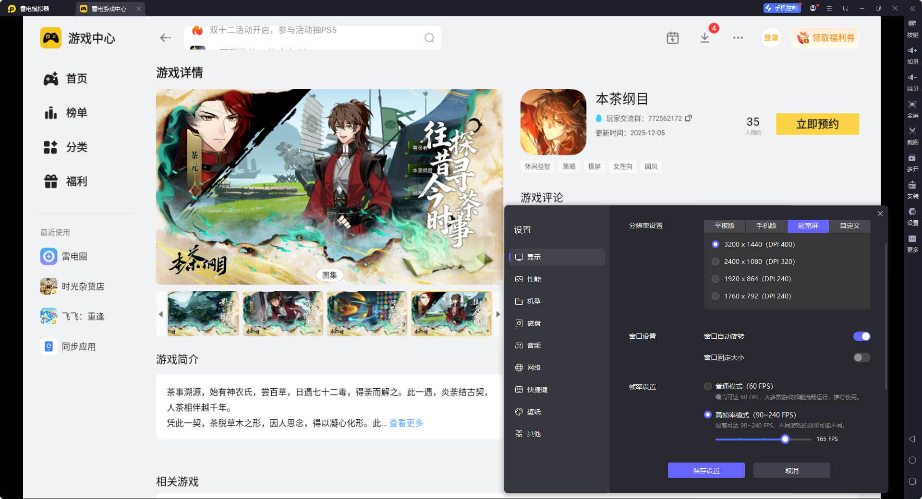This screenshot has width=922, height=499.
Task: Select 1920 x 864 (DPI 240) resolution
Action: 716,279
